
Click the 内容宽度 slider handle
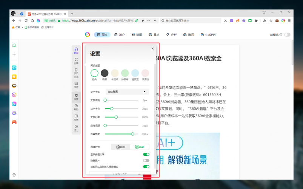[132, 134]
